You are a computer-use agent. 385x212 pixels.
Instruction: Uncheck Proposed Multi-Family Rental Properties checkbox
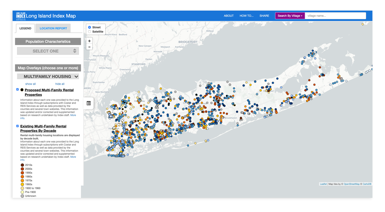point(18,90)
